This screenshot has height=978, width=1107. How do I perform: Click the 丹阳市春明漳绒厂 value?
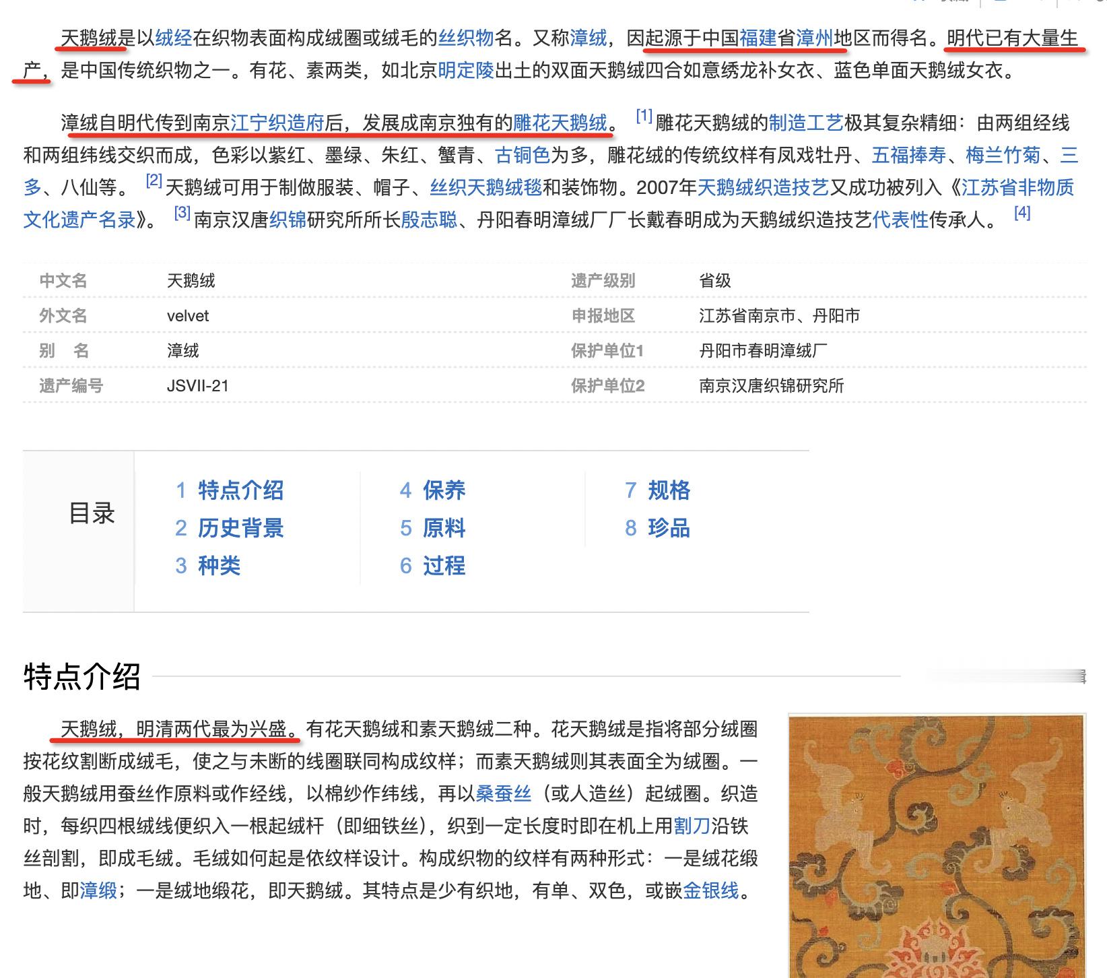pyautogui.click(x=764, y=351)
